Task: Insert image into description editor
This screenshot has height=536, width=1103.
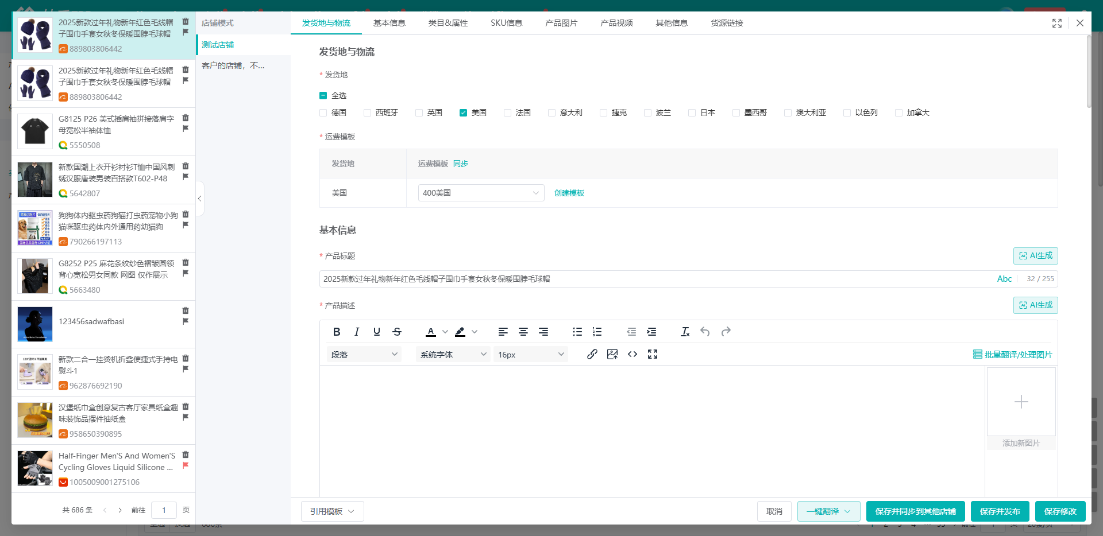Action: click(612, 354)
